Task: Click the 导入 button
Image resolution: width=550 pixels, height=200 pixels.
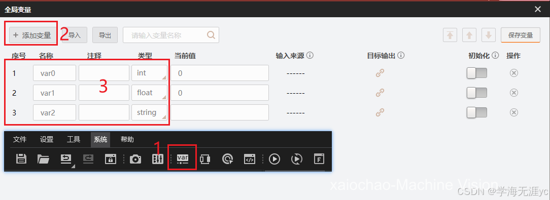Action: (x=75, y=35)
